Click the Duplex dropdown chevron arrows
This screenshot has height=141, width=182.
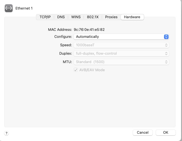pos(166,53)
